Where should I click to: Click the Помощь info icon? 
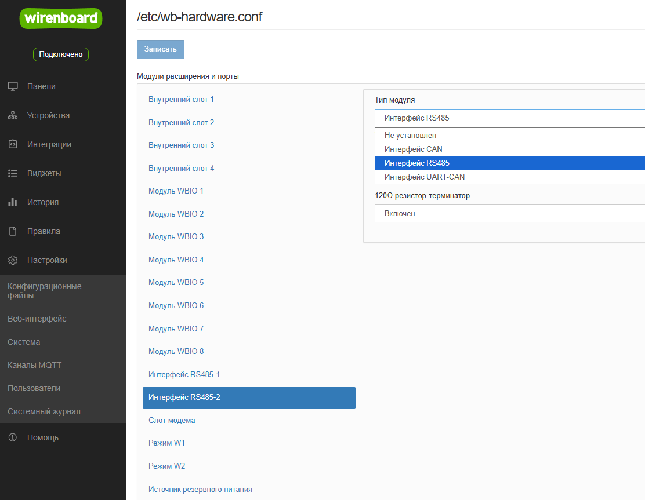point(13,437)
